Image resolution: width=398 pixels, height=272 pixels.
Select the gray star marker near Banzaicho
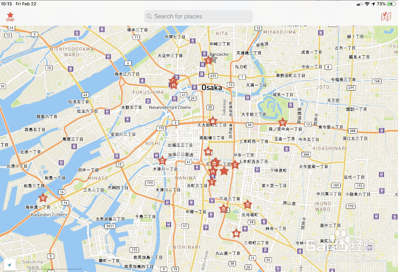tap(214, 60)
